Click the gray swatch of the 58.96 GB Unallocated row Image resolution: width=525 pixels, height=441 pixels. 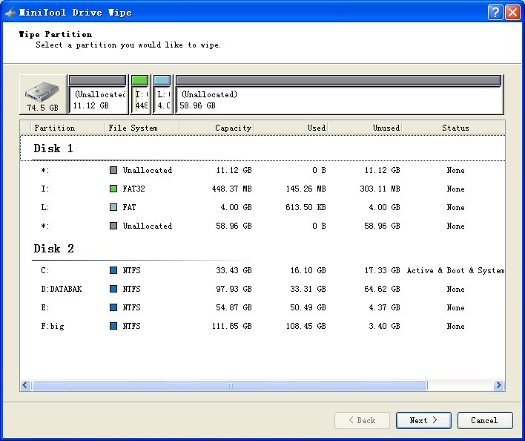tap(113, 226)
